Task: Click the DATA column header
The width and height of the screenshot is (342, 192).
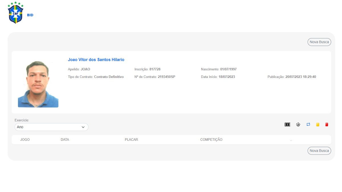Action: pos(65,140)
